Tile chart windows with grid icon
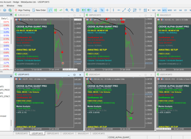191x139 pixels. coord(78,10)
